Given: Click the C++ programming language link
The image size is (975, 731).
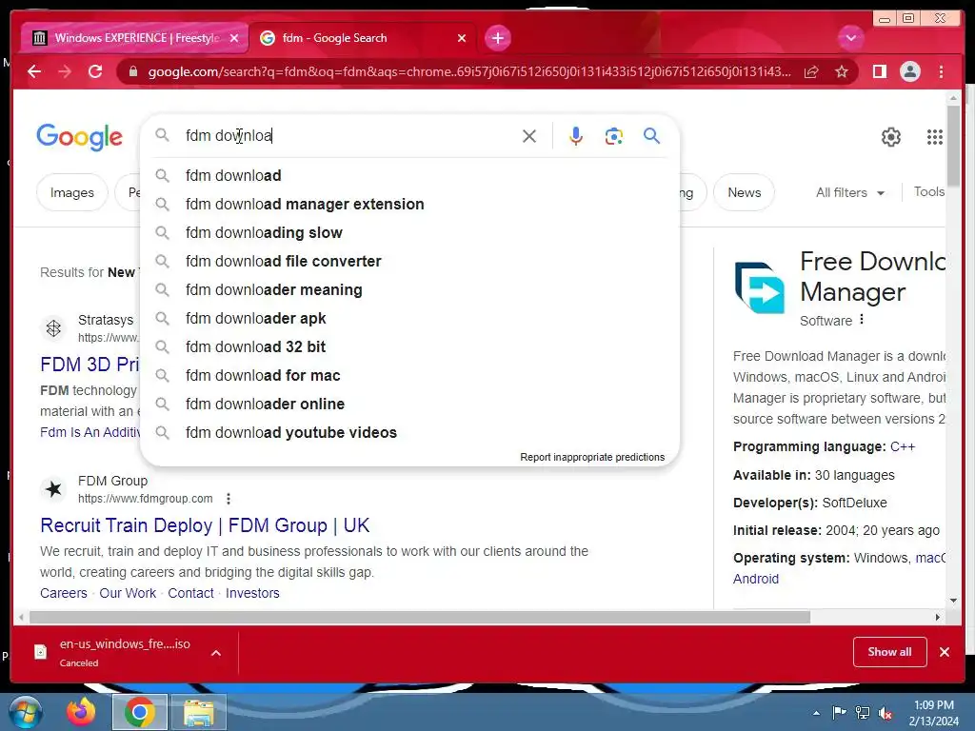Looking at the screenshot, I should [x=903, y=447].
